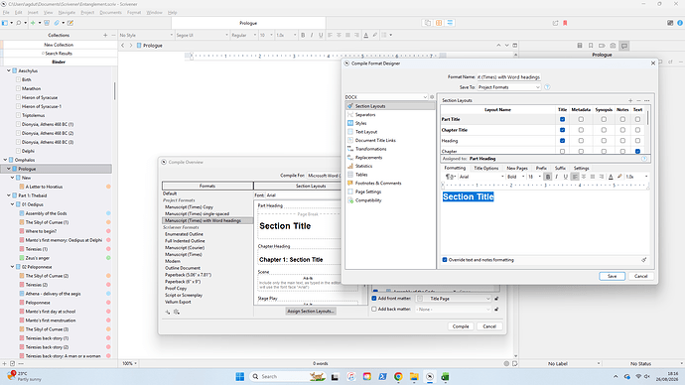Switch to the Prefix tab
Image resolution: width=685 pixels, height=385 pixels.
[x=541, y=168]
